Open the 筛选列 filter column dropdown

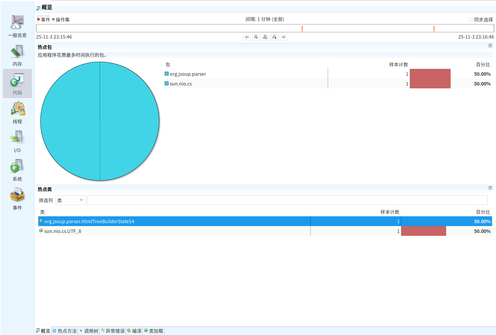pyautogui.click(x=70, y=200)
